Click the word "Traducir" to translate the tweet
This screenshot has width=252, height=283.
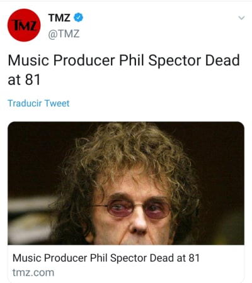25,103
